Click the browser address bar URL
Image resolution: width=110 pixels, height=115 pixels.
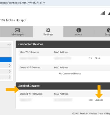click(23, 3)
